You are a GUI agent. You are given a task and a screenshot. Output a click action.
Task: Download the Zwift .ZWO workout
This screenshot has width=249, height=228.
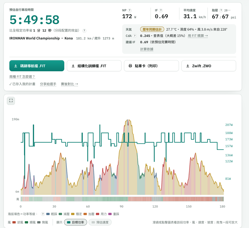click(x=209, y=66)
